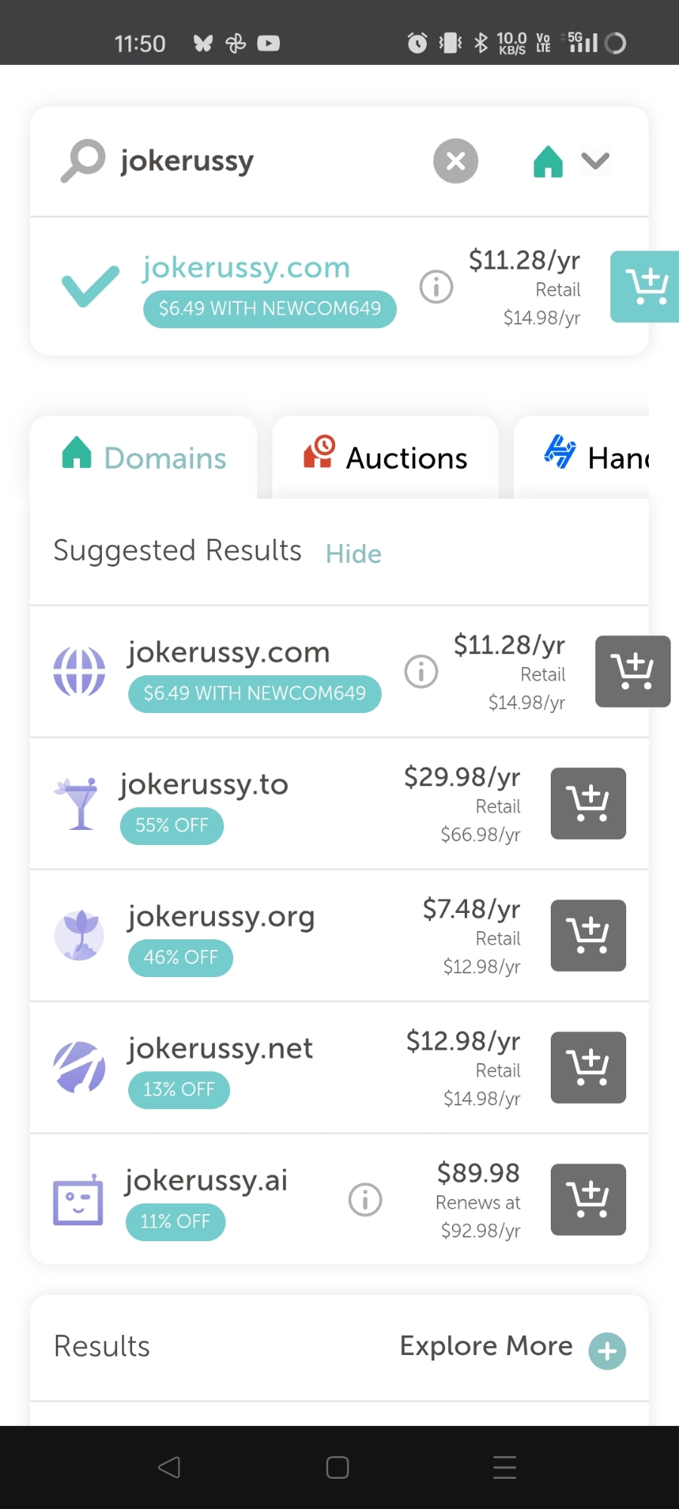Add jokerussy.net to cart

point(588,1068)
